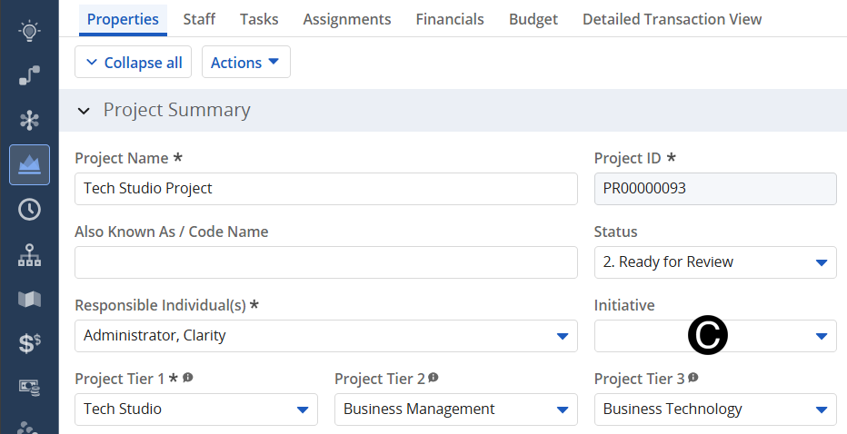Open the asterisk-shaped sidebar icon
847x434 pixels.
pos(29,120)
